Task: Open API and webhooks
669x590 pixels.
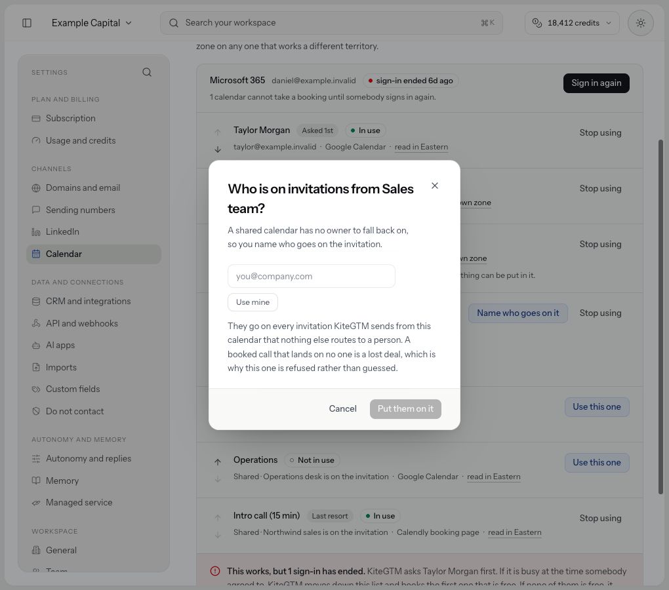Action: [x=94, y=324]
